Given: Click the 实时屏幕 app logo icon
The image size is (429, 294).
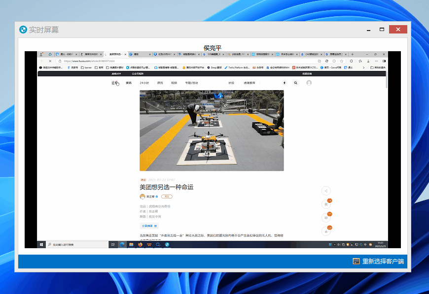Looking at the screenshot, I should [x=23, y=30].
